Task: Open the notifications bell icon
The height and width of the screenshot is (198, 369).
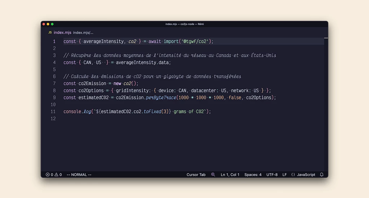Action: pos(322,175)
